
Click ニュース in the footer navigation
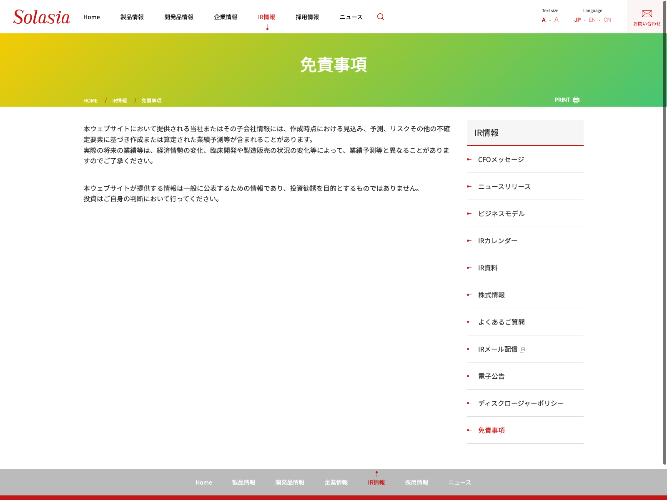click(459, 482)
